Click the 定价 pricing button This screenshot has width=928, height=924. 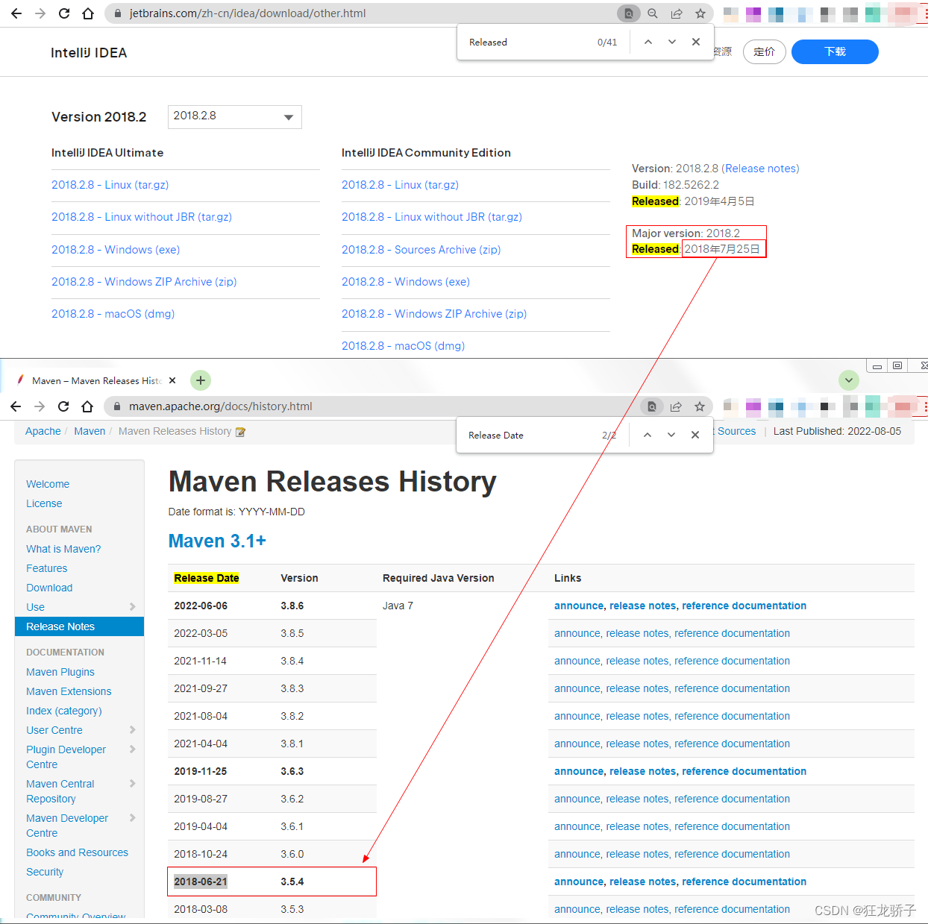coord(765,51)
